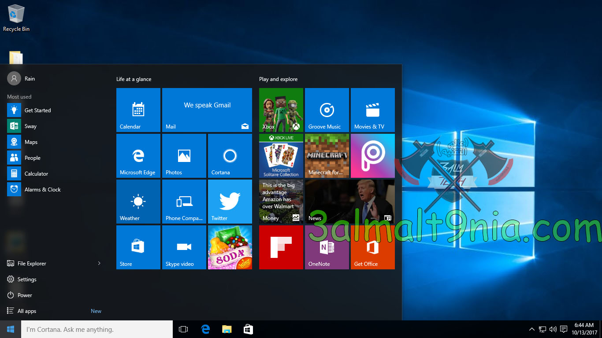Click the Play and explore heading

[x=278, y=79]
